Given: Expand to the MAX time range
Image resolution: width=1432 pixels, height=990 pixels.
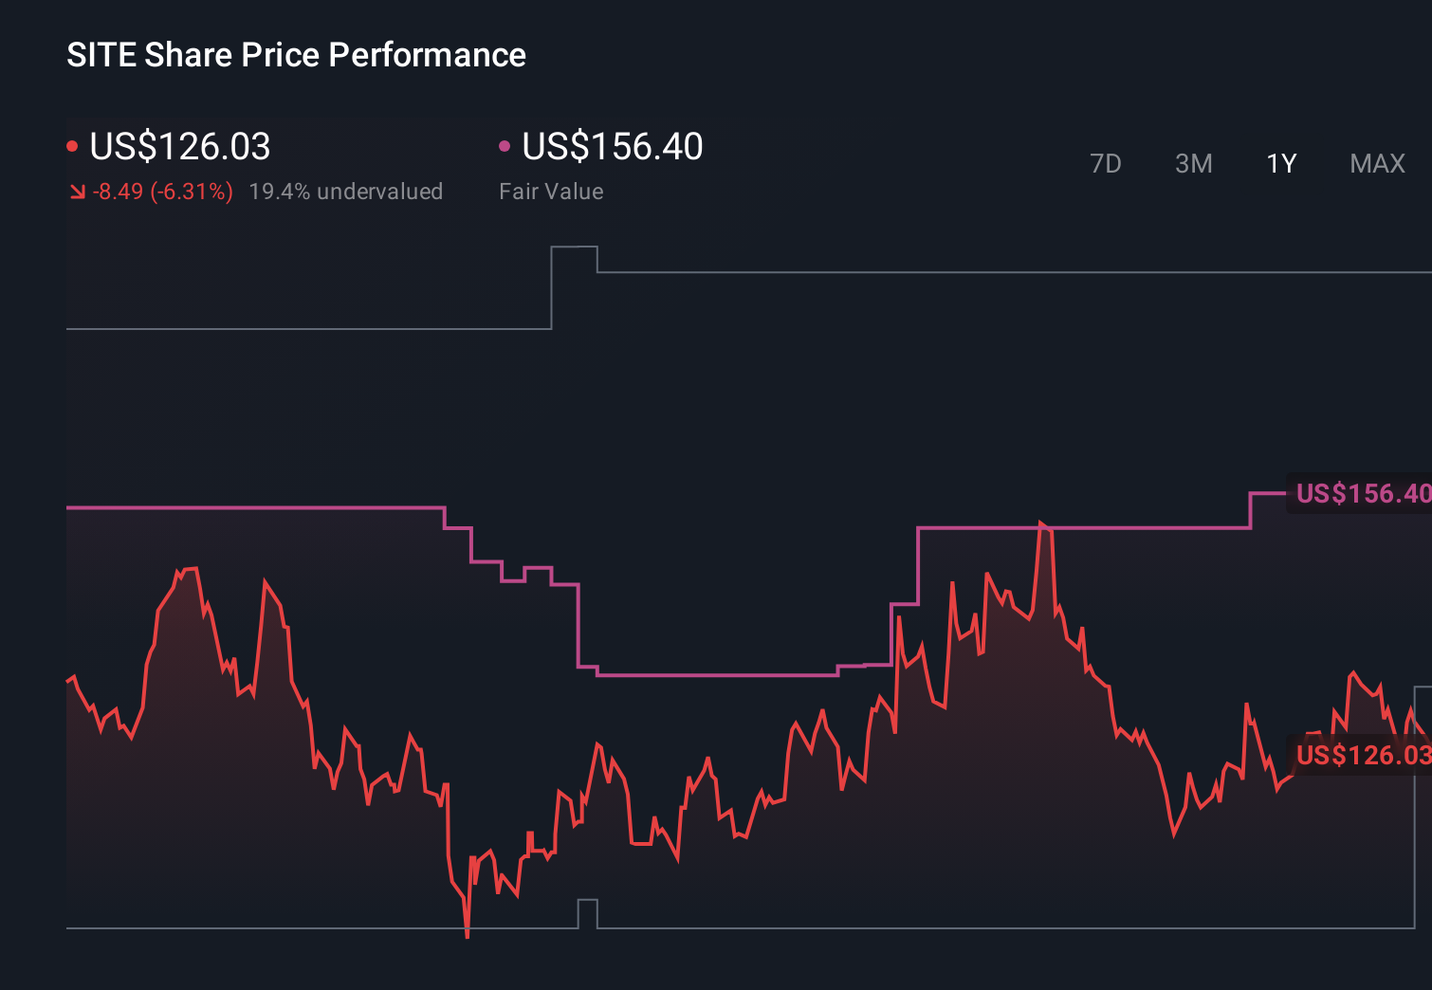Looking at the screenshot, I should (x=1377, y=163).
